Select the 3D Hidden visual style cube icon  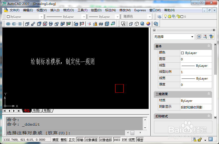(x=137, y=24)
